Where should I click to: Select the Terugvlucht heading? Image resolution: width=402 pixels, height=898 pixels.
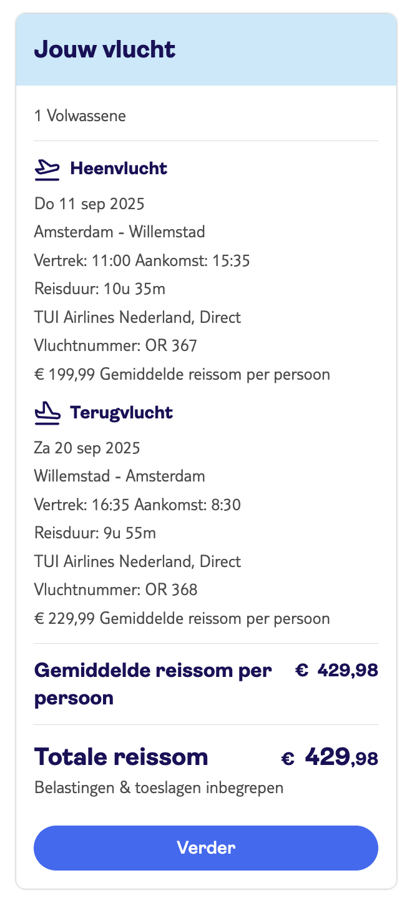pyautogui.click(x=122, y=412)
